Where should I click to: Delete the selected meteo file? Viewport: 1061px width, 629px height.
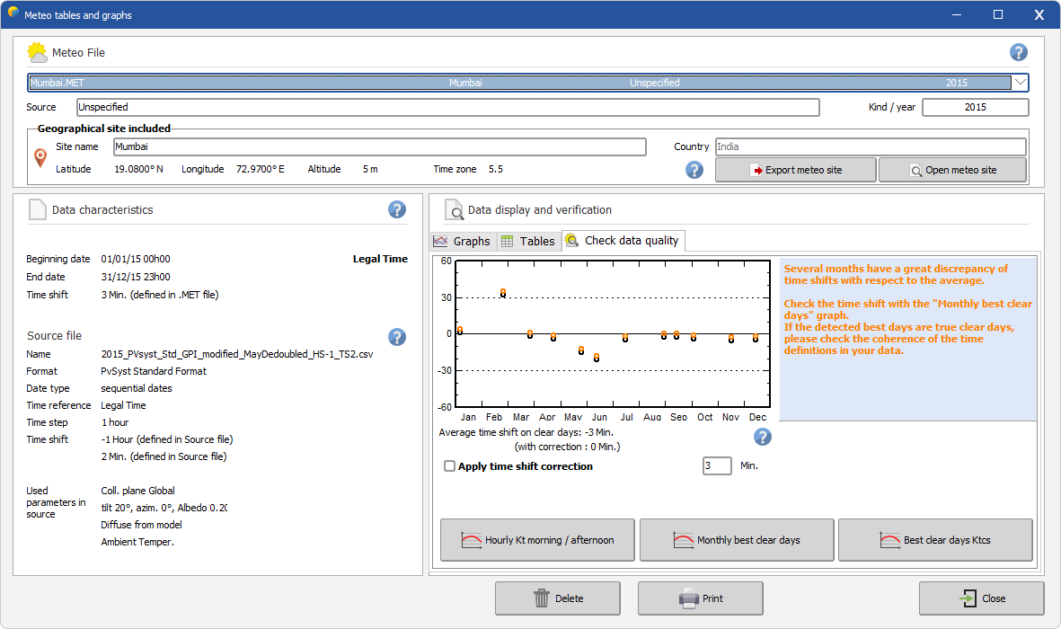click(x=557, y=598)
